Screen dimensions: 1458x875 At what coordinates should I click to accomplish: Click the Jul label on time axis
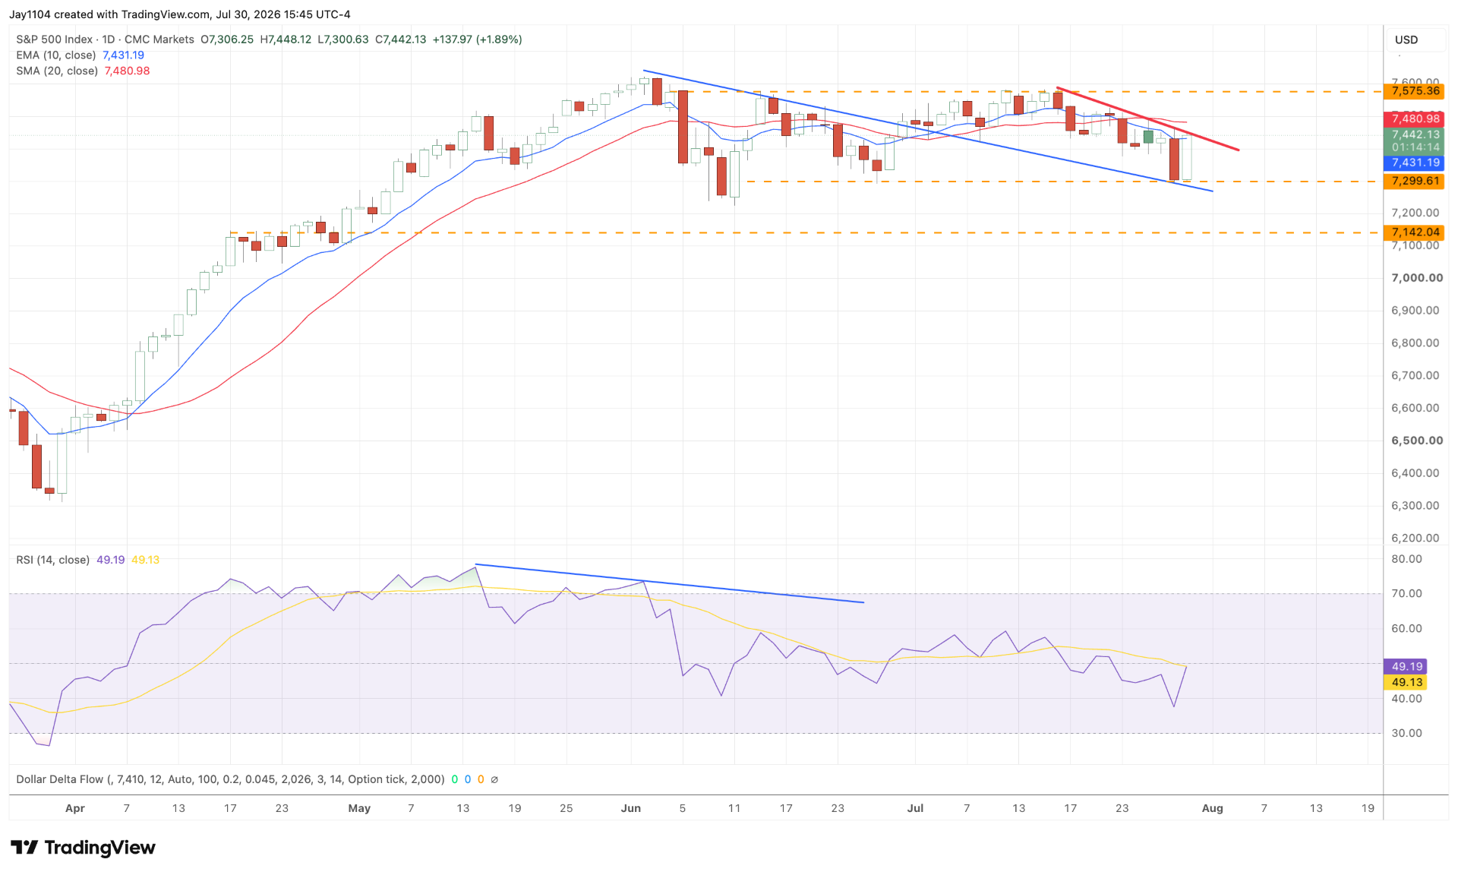[915, 808]
